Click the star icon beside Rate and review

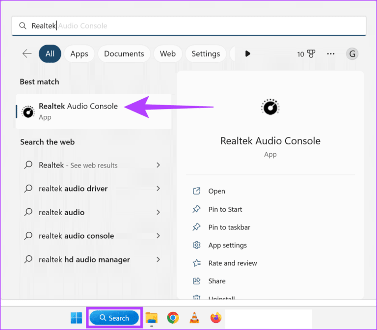(197, 263)
